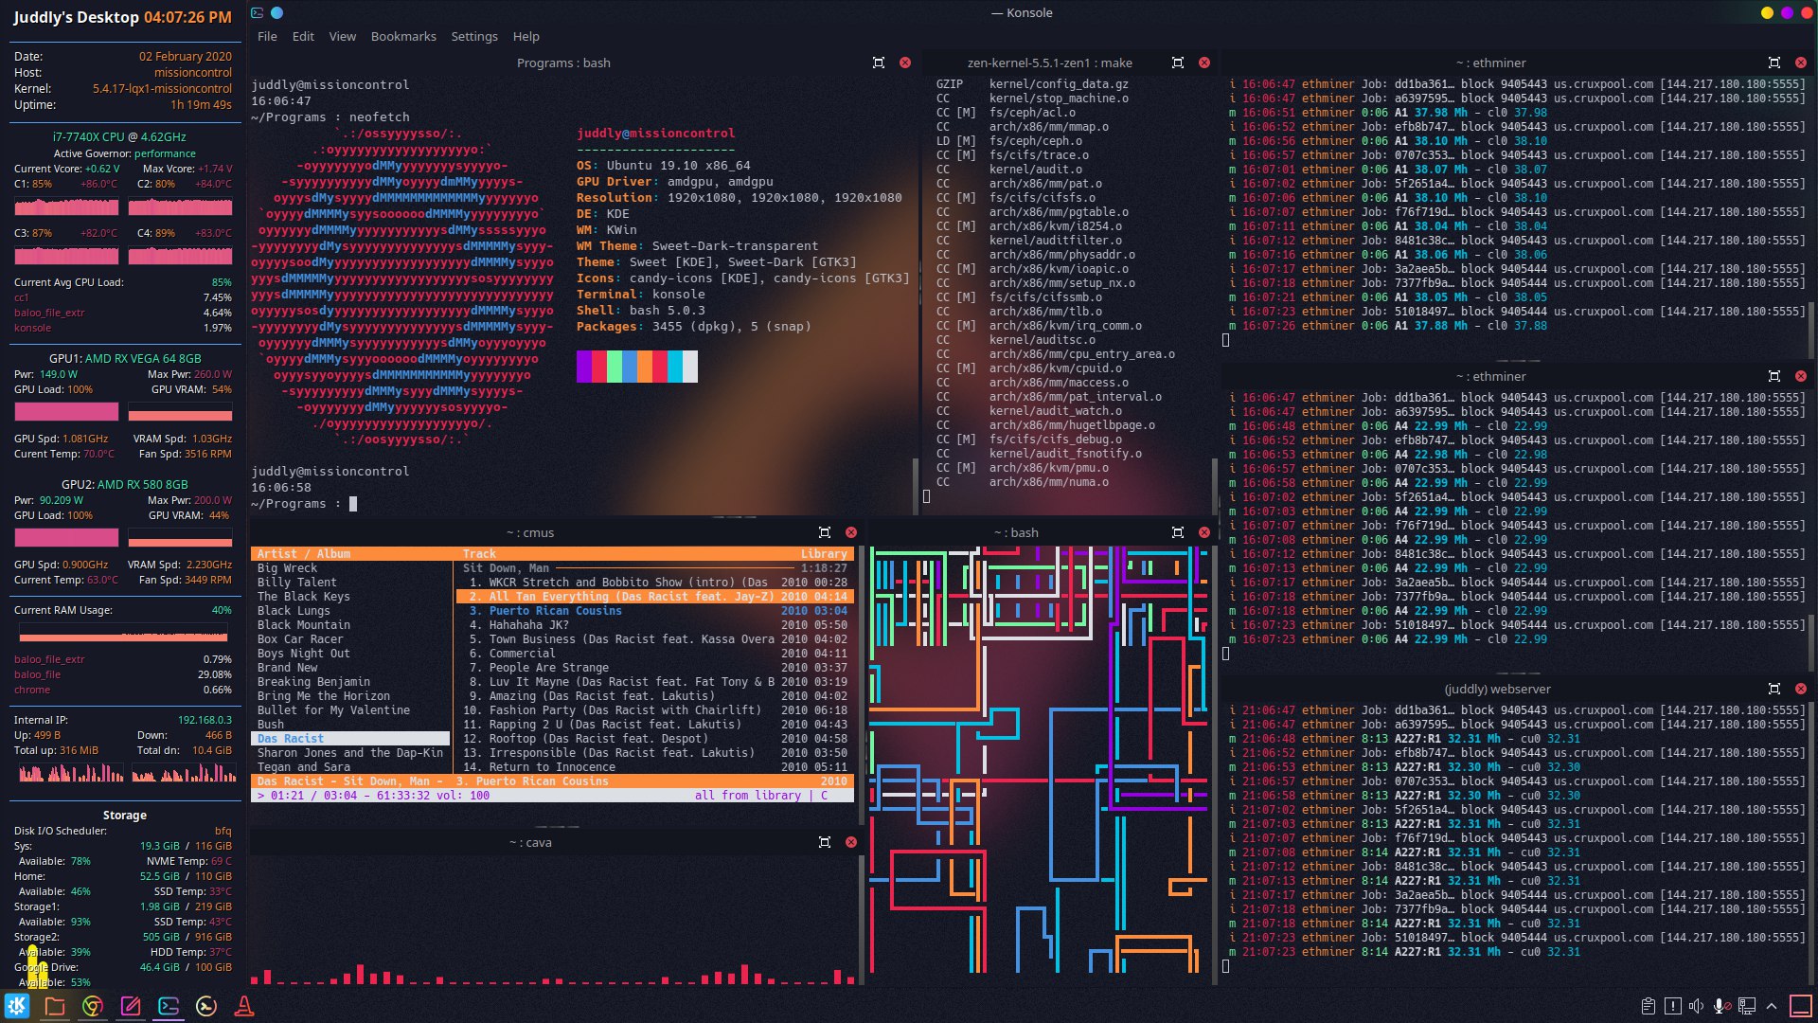Select track 4 Hahahaha JK?

tap(654, 625)
